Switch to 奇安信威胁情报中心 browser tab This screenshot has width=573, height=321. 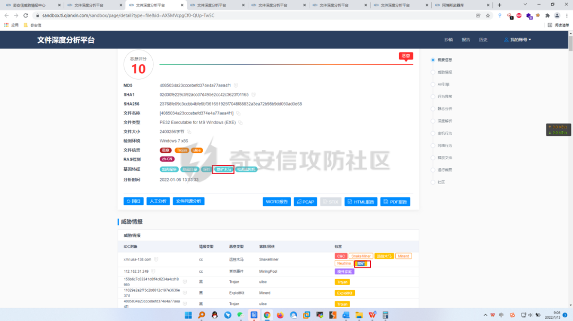[x=31, y=5]
